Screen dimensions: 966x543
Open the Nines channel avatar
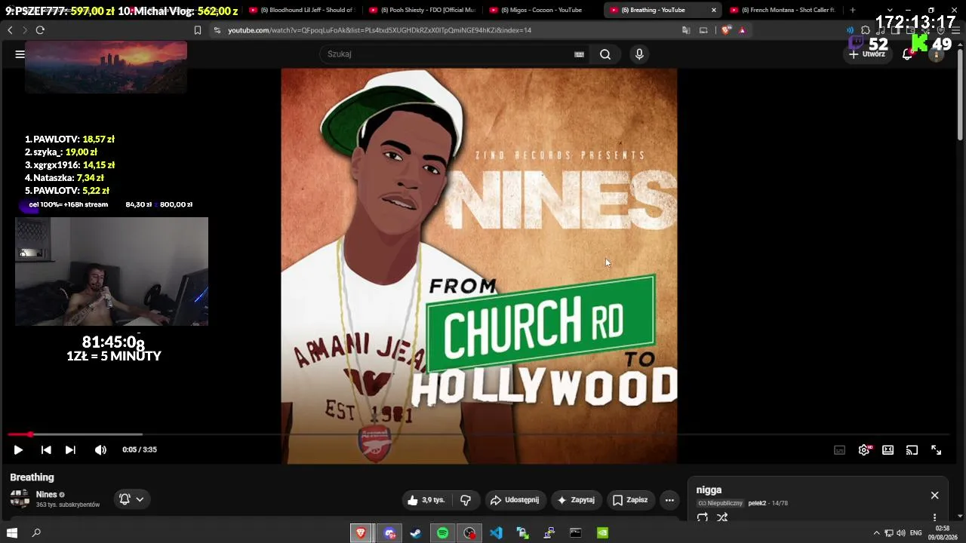point(20,499)
